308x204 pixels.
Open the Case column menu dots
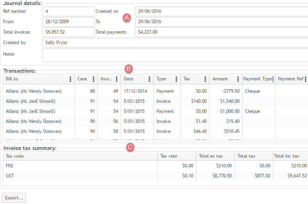[x=94, y=79]
